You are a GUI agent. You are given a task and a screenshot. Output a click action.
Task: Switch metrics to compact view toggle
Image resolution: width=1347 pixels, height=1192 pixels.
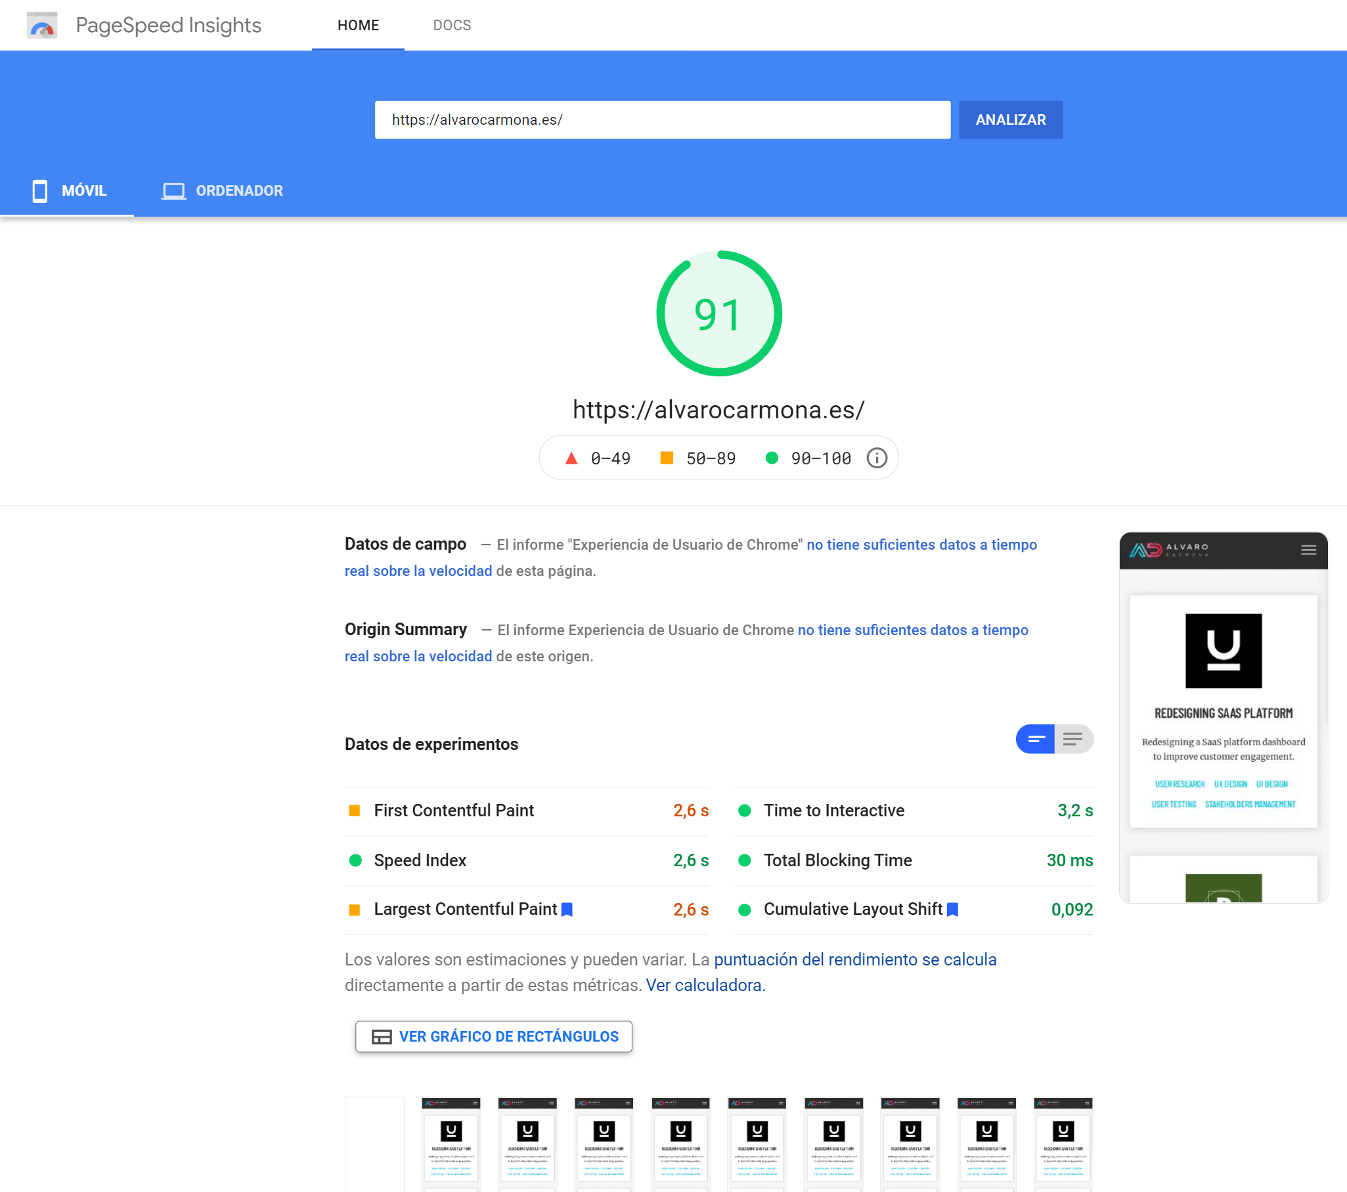(1035, 739)
